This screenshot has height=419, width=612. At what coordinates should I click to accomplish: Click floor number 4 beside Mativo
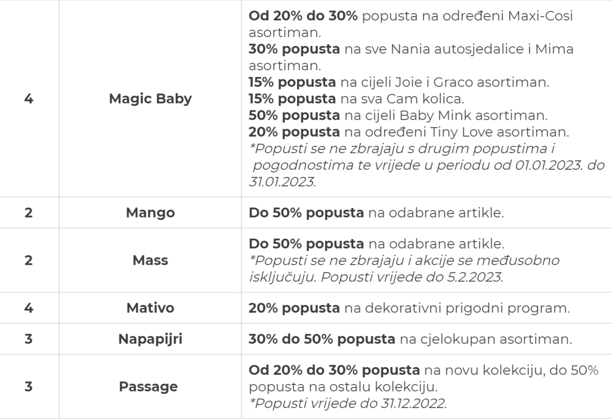tap(29, 308)
